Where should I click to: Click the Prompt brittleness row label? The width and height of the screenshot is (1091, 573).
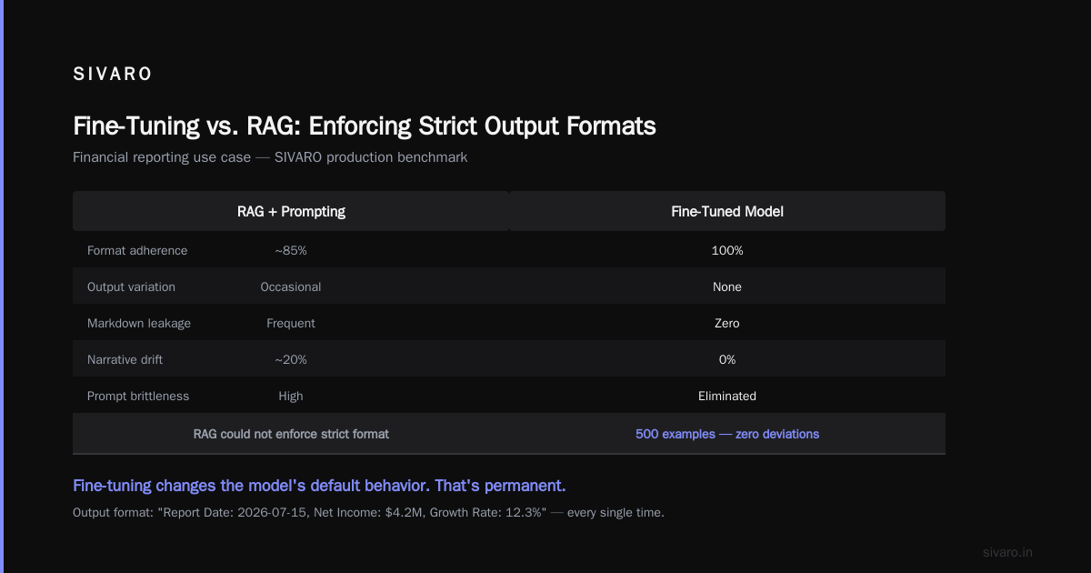138,396
